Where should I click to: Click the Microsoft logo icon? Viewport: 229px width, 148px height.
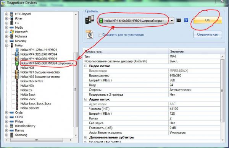coord(12,32)
